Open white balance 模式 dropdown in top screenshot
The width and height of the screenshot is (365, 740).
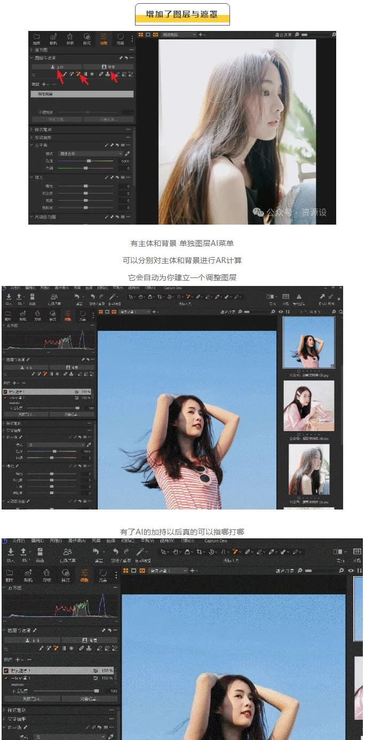(x=90, y=154)
